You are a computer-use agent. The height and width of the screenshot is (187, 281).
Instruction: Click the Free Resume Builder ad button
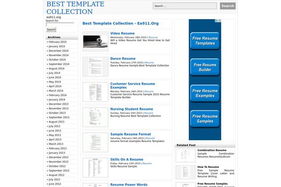205,67
